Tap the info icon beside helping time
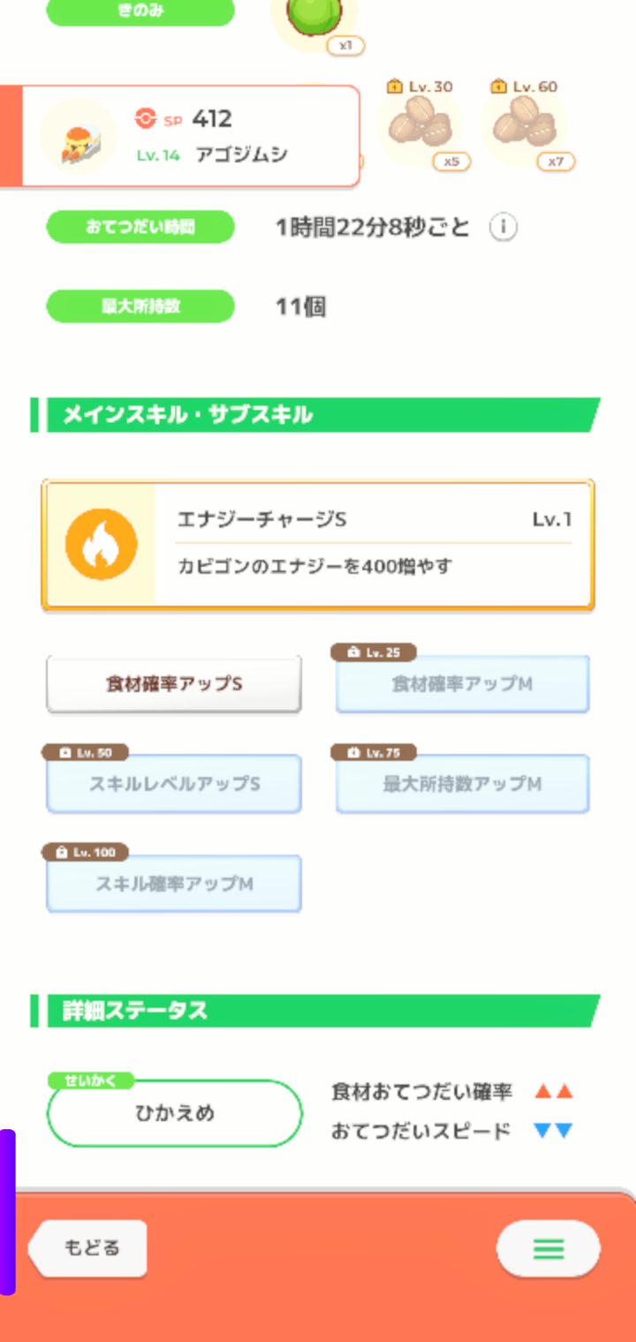 503,228
